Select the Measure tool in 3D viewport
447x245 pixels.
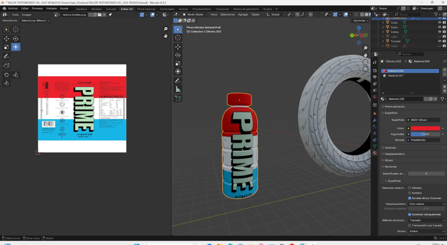[x=178, y=89]
